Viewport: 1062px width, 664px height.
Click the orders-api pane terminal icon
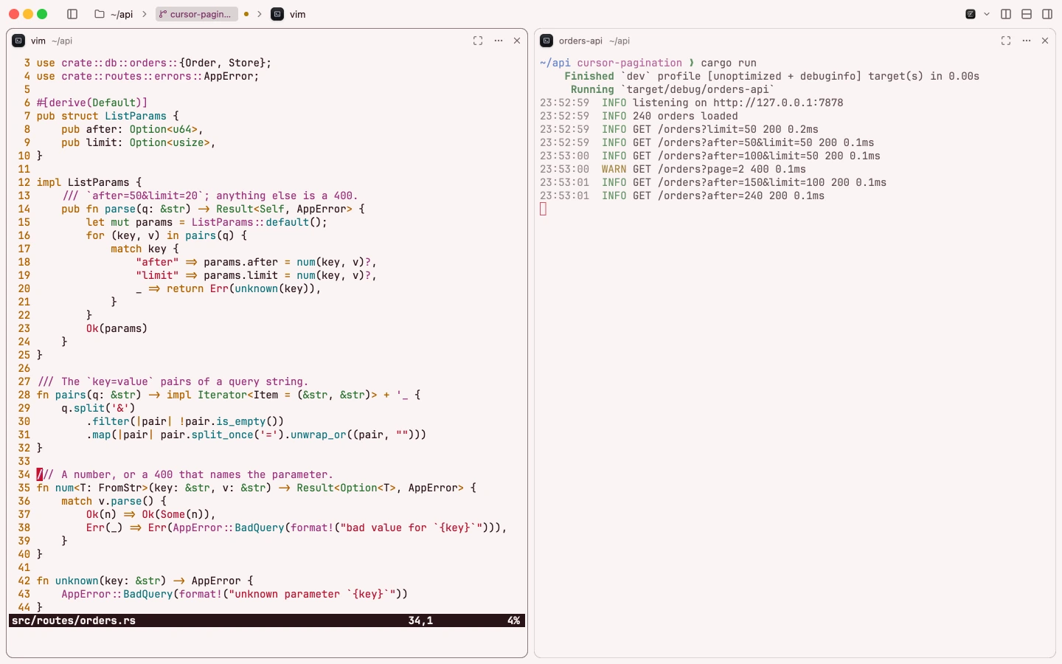(546, 41)
